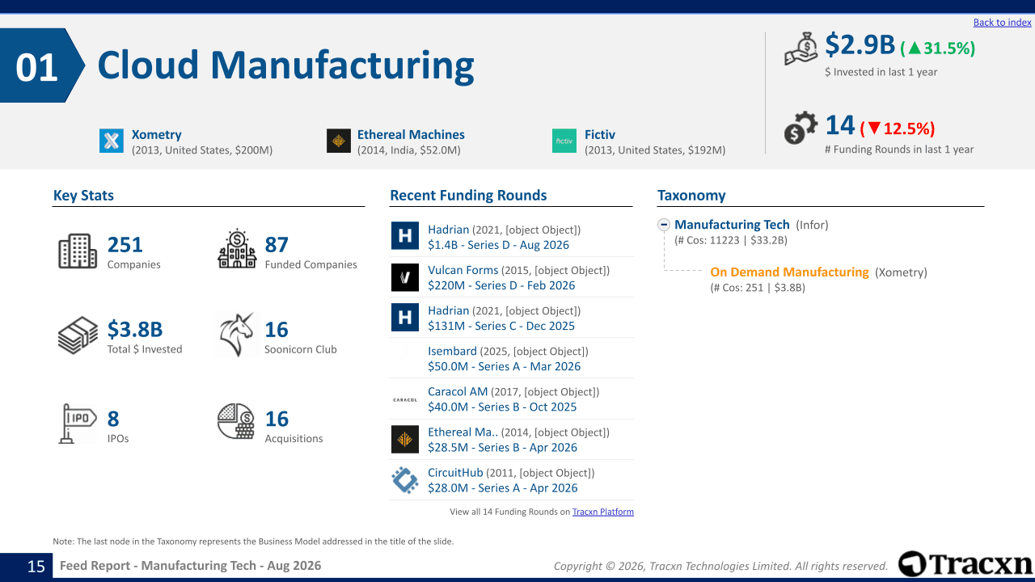
Task: Click the Companies building icon
Action: 78,251
